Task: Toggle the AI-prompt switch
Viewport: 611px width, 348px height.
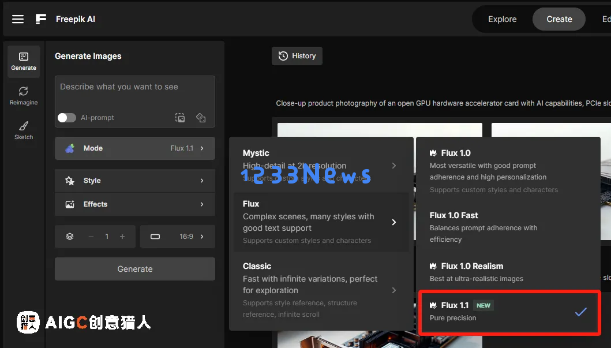Action: (66, 118)
